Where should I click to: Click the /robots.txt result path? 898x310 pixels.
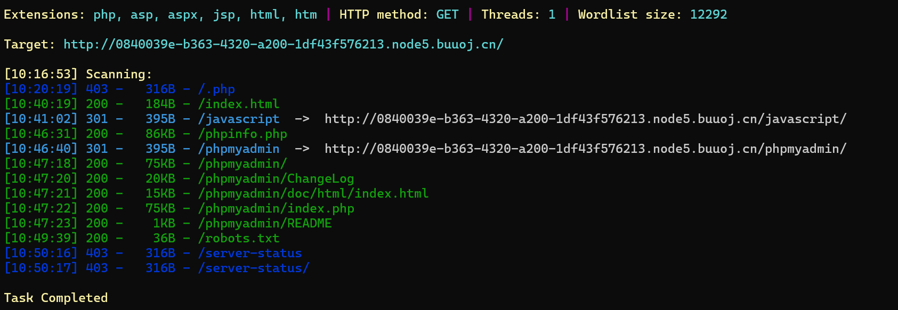[x=239, y=238]
